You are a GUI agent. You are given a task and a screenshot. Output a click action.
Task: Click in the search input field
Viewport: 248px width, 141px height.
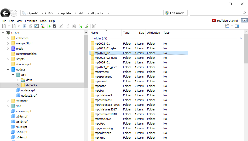click(216, 13)
